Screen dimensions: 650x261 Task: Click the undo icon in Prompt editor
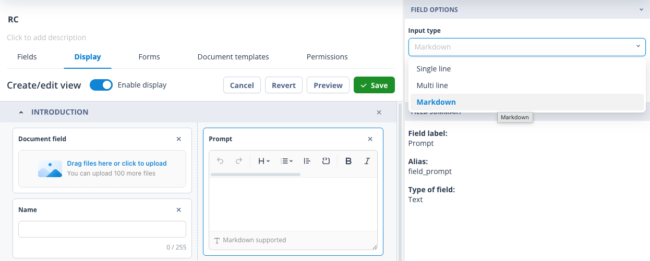pyautogui.click(x=220, y=161)
